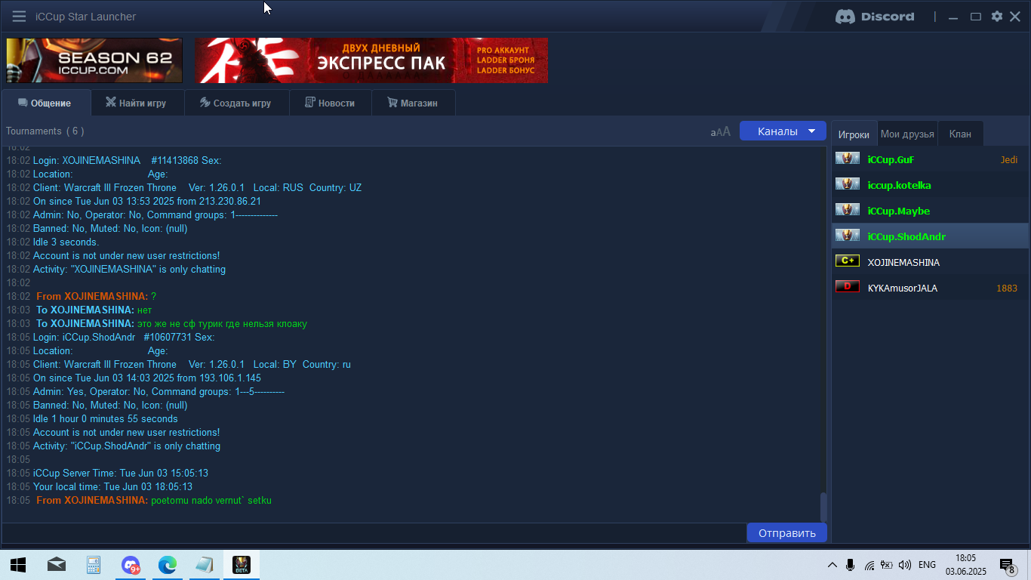Change chat font size with aAA control

[x=721, y=131]
